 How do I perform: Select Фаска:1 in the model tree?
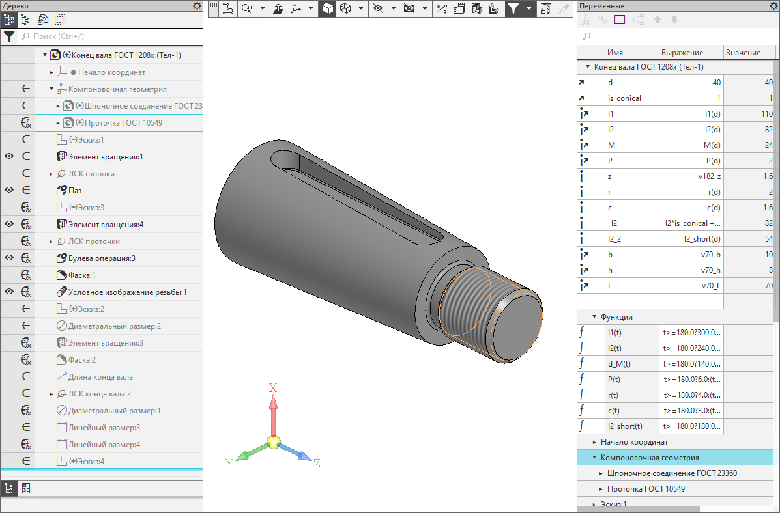click(82, 275)
